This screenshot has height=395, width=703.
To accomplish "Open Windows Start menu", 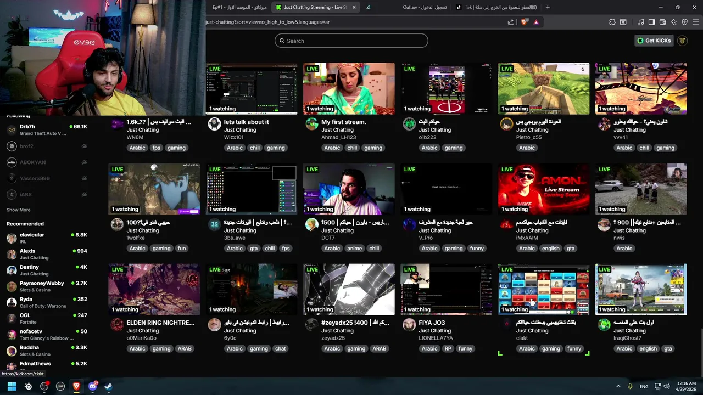I will [12, 386].
